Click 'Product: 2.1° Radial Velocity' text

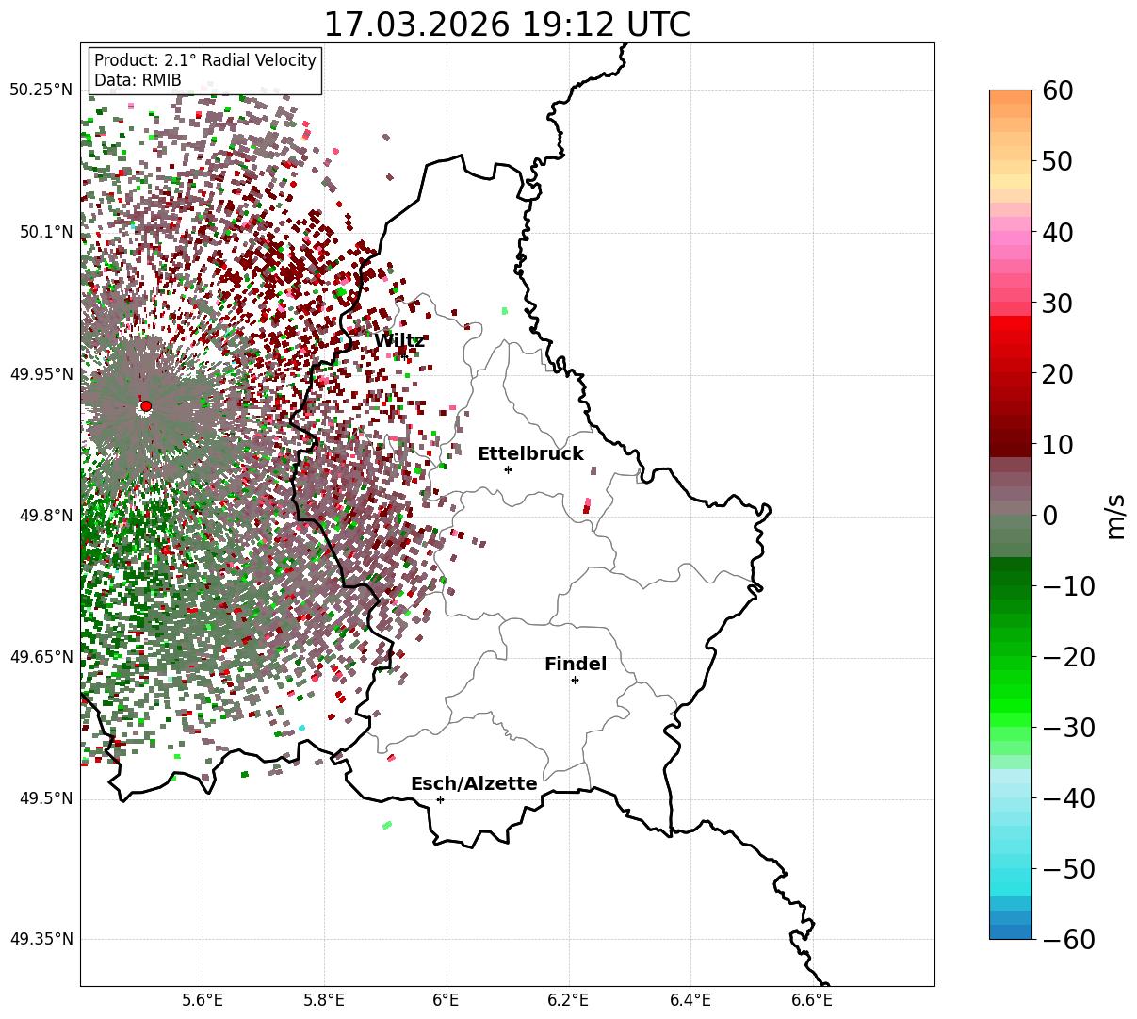tap(205, 60)
